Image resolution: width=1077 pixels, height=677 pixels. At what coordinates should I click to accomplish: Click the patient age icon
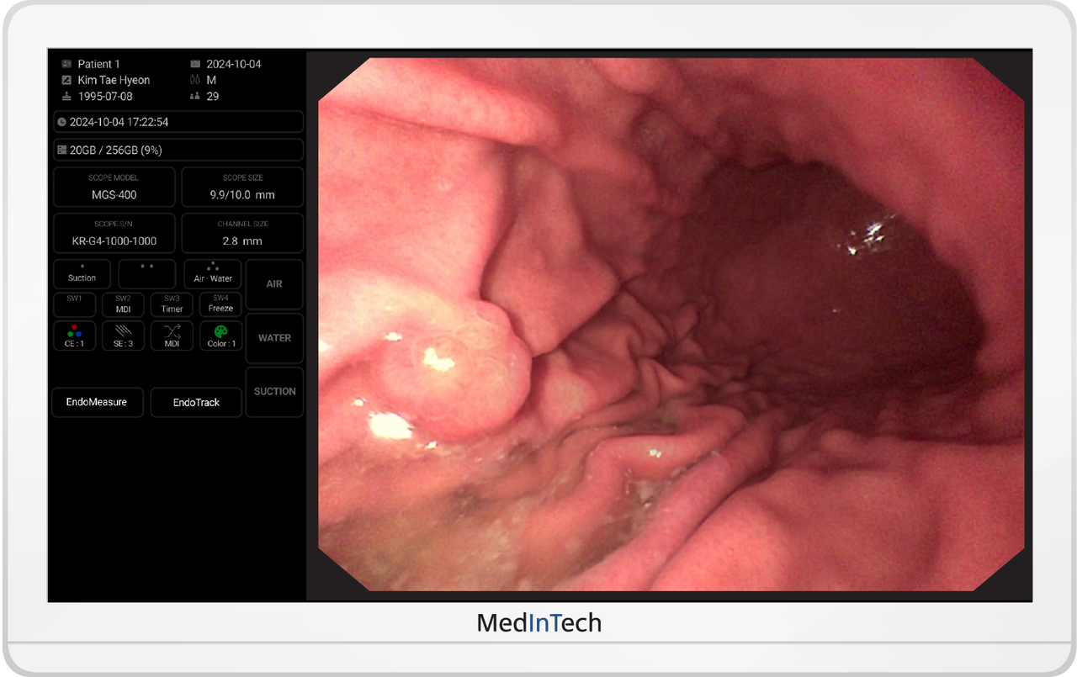pos(195,96)
